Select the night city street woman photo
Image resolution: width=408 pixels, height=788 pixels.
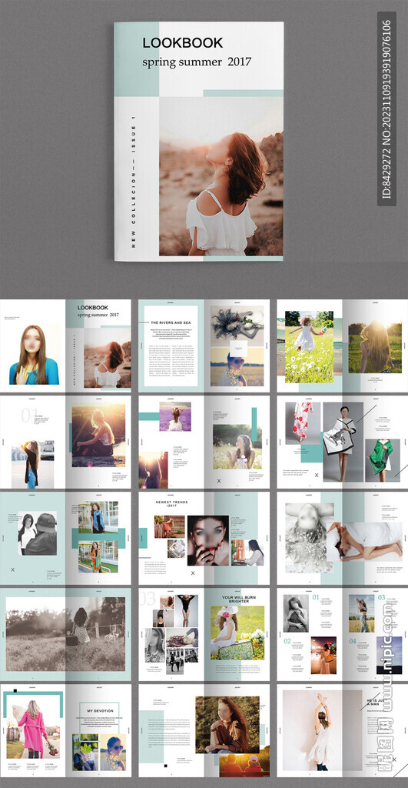point(323,655)
